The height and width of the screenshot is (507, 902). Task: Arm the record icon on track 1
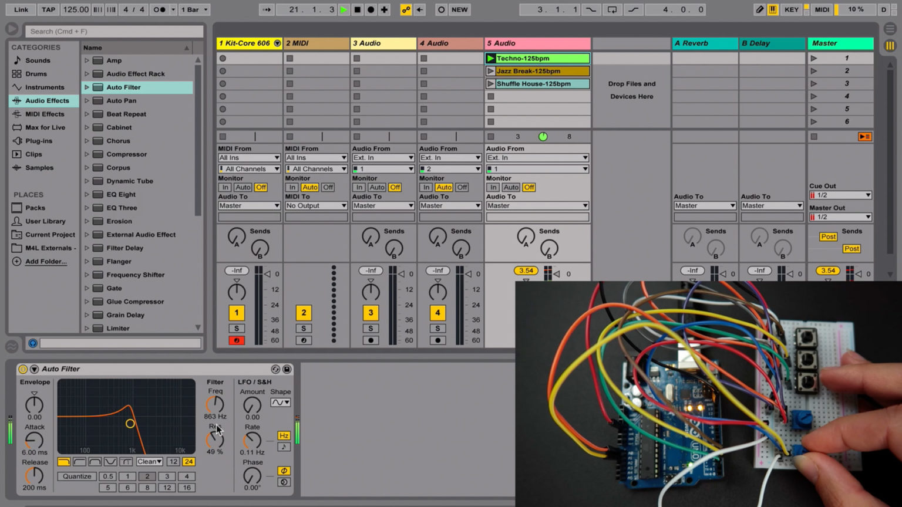(x=236, y=340)
